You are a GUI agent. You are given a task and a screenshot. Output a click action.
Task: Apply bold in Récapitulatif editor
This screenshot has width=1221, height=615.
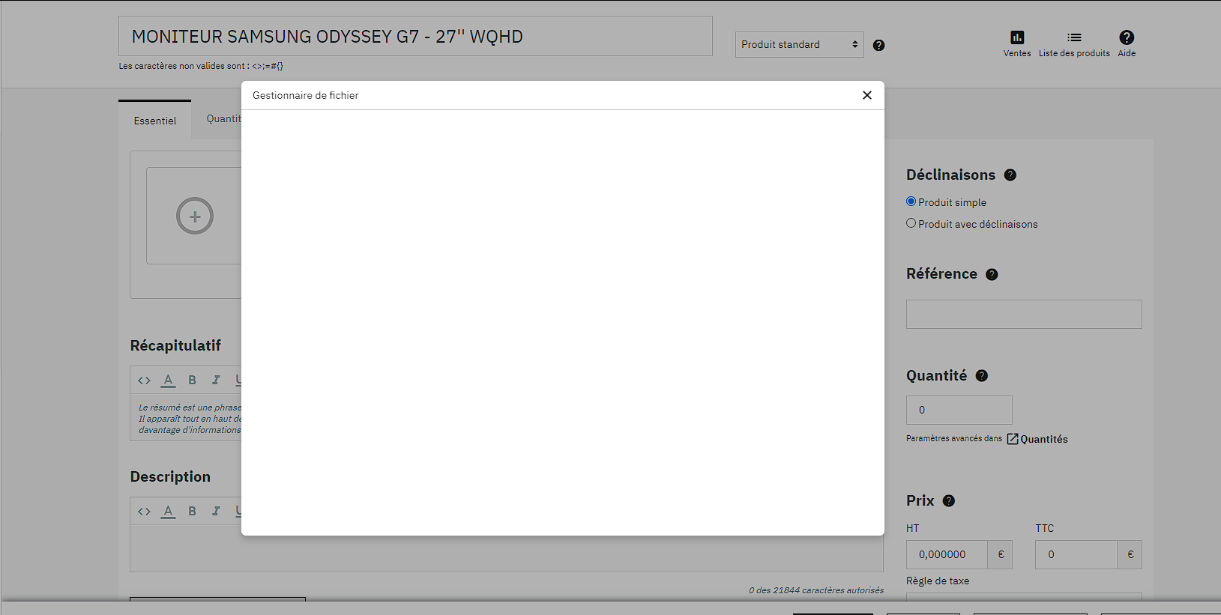point(193,381)
